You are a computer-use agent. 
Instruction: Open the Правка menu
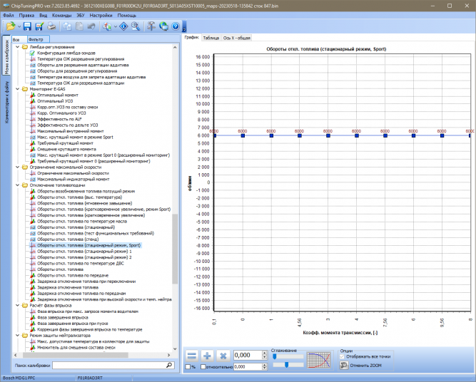(x=26, y=15)
